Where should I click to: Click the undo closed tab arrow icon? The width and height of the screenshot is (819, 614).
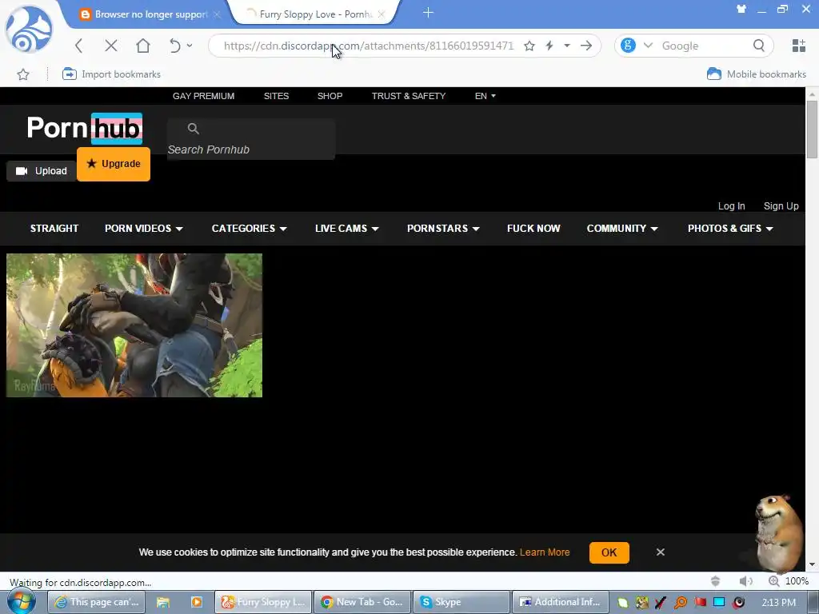pos(174,46)
